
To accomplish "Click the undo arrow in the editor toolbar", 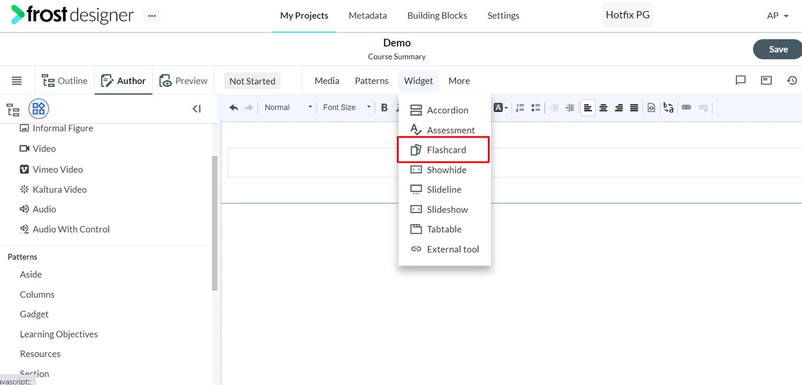I will click(234, 107).
